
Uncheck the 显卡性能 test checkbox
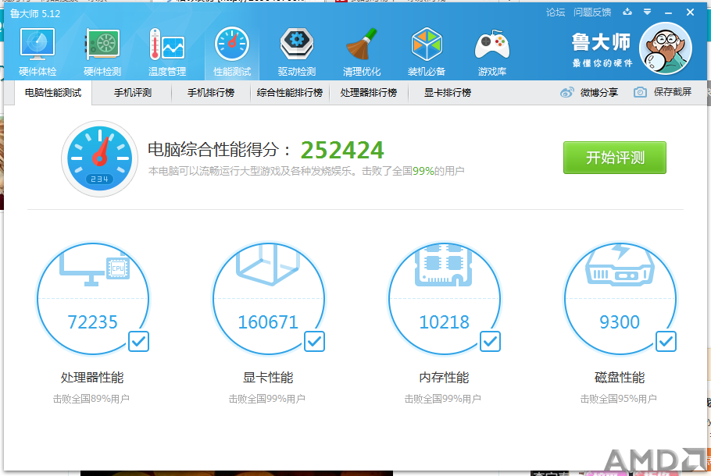314,342
